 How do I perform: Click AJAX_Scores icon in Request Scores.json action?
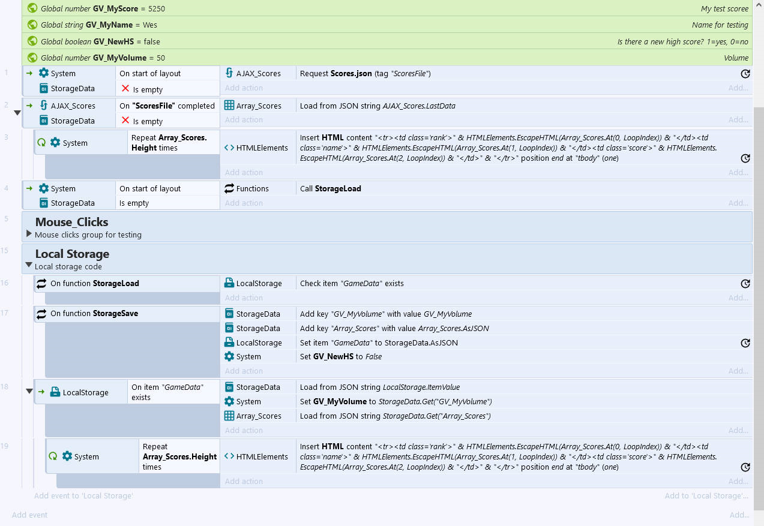click(x=229, y=73)
